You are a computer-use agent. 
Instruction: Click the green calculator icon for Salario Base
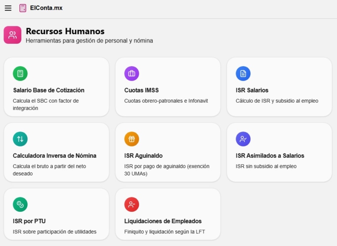click(20, 74)
